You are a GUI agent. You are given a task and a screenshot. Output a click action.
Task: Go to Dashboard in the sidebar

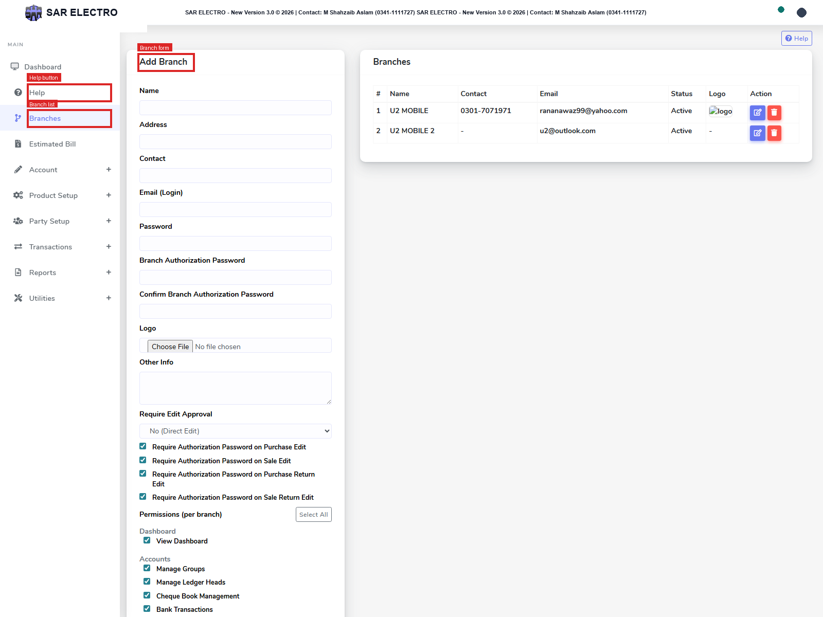43,67
